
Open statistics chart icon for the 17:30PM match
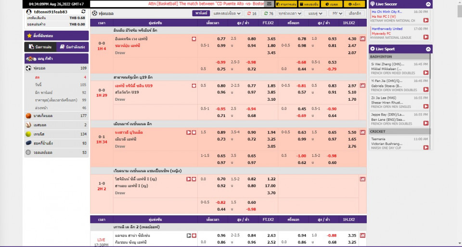pyautogui.click(x=362, y=235)
